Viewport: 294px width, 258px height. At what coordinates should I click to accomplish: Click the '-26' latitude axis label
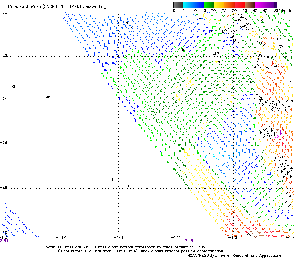(4, 143)
